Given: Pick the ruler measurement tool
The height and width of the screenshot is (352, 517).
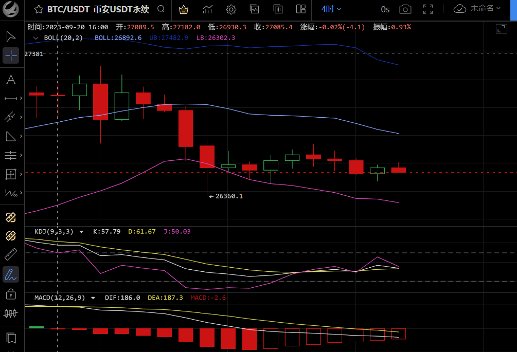Looking at the screenshot, I should click(x=11, y=254).
